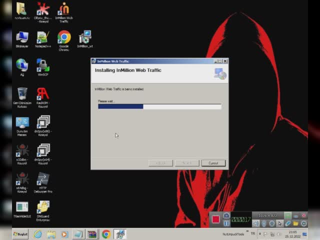Select the Geri Dönüşüm Kutusu recycle bin

(x=22, y=97)
